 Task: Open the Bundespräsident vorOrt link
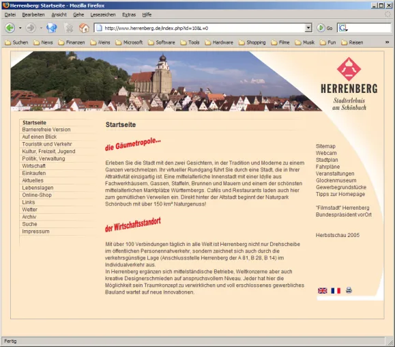pos(344,214)
